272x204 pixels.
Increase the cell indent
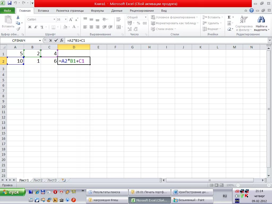(x=110, y=27)
